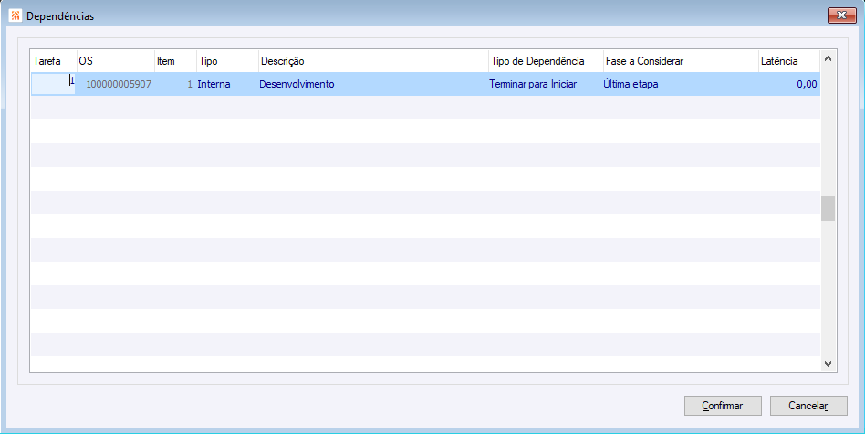
Task: Select the Interna type cell
Action: click(227, 85)
